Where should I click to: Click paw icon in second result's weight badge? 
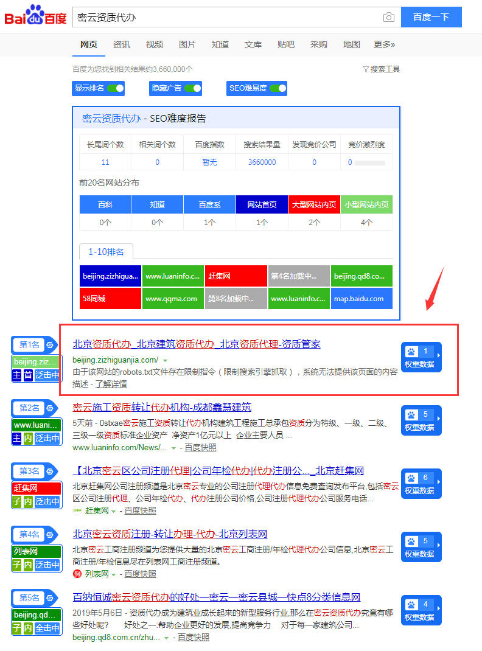(411, 415)
